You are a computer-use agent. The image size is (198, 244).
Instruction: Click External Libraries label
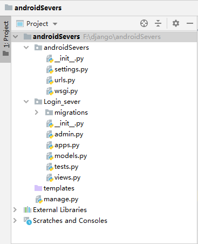click(x=60, y=210)
